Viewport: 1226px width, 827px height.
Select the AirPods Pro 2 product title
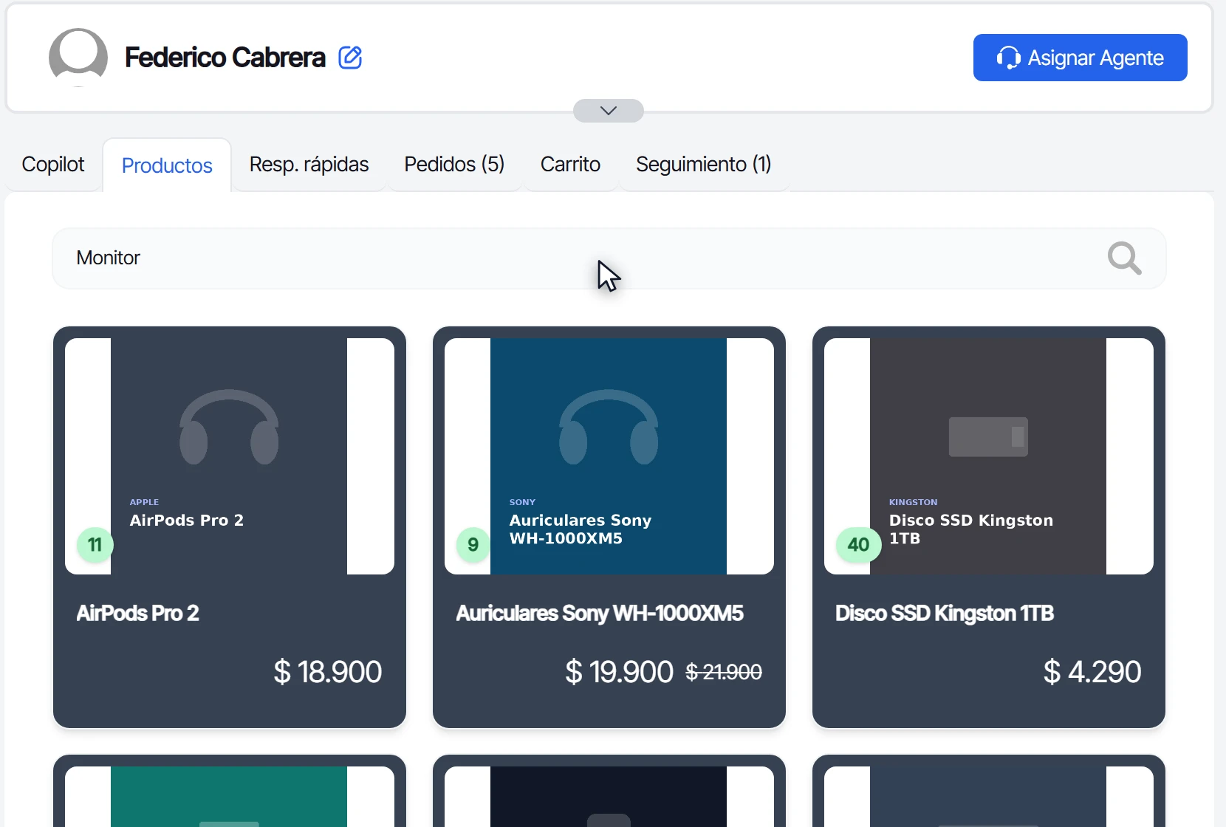pyautogui.click(x=138, y=614)
